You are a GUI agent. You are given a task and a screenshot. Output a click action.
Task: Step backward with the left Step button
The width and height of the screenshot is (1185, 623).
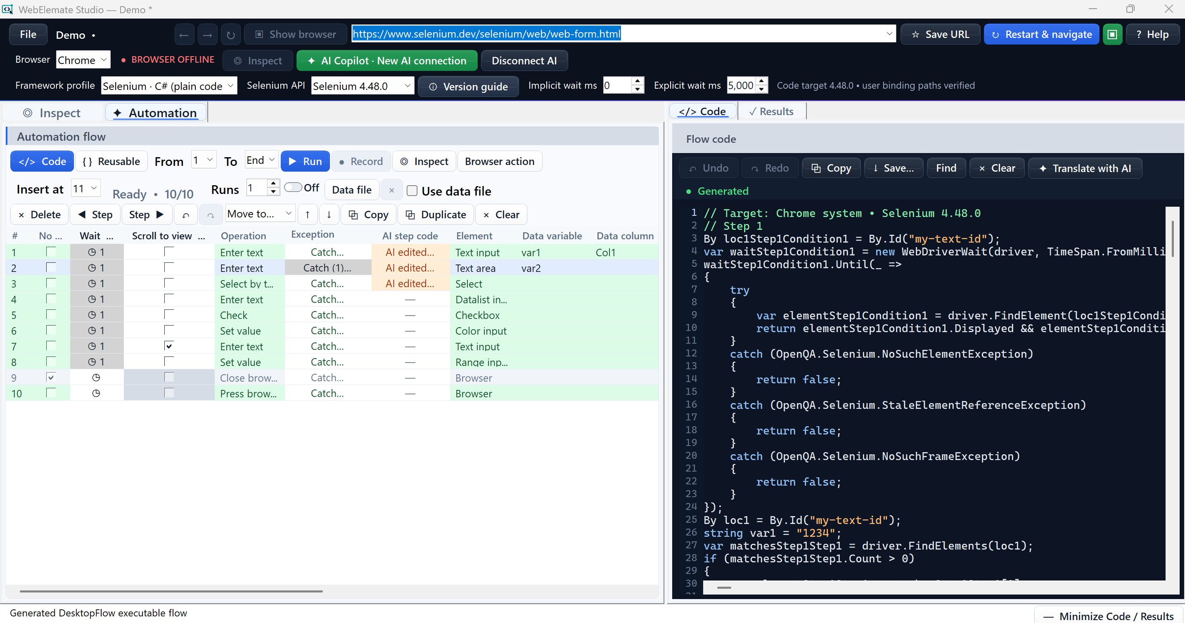(95, 214)
